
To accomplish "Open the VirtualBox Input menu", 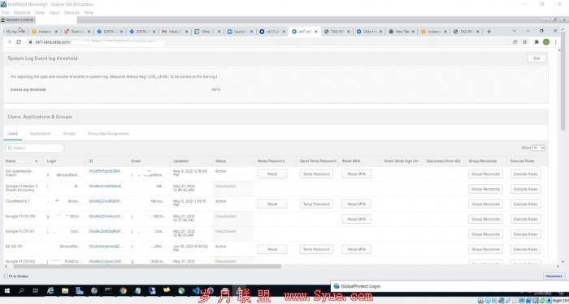I will [54, 13].
